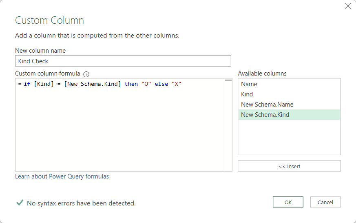The width and height of the screenshot is (356, 223).
Task: Select Kind in the Available columns list
Action: pos(247,94)
